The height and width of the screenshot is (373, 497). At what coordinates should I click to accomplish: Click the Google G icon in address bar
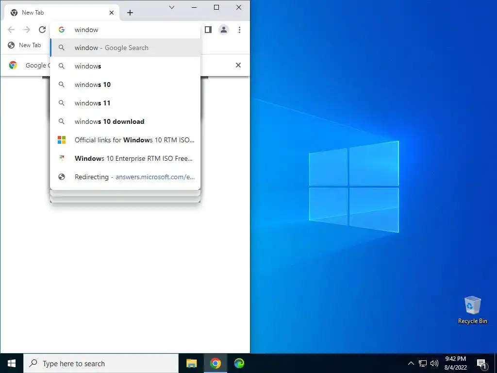[62, 30]
